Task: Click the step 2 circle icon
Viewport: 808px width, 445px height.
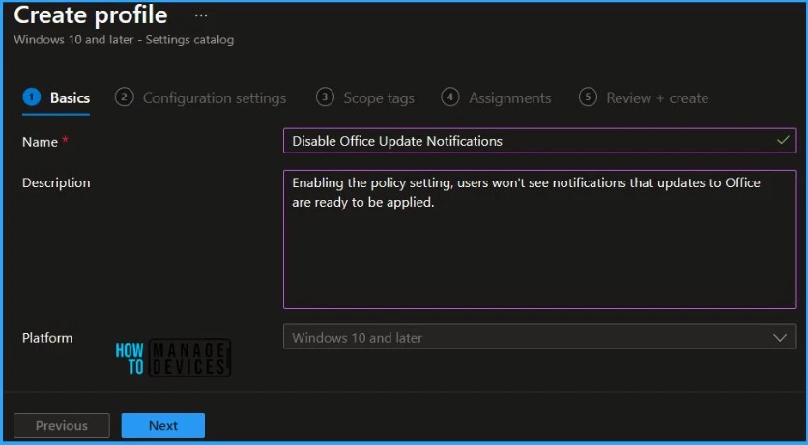Action: [x=124, y=97]
